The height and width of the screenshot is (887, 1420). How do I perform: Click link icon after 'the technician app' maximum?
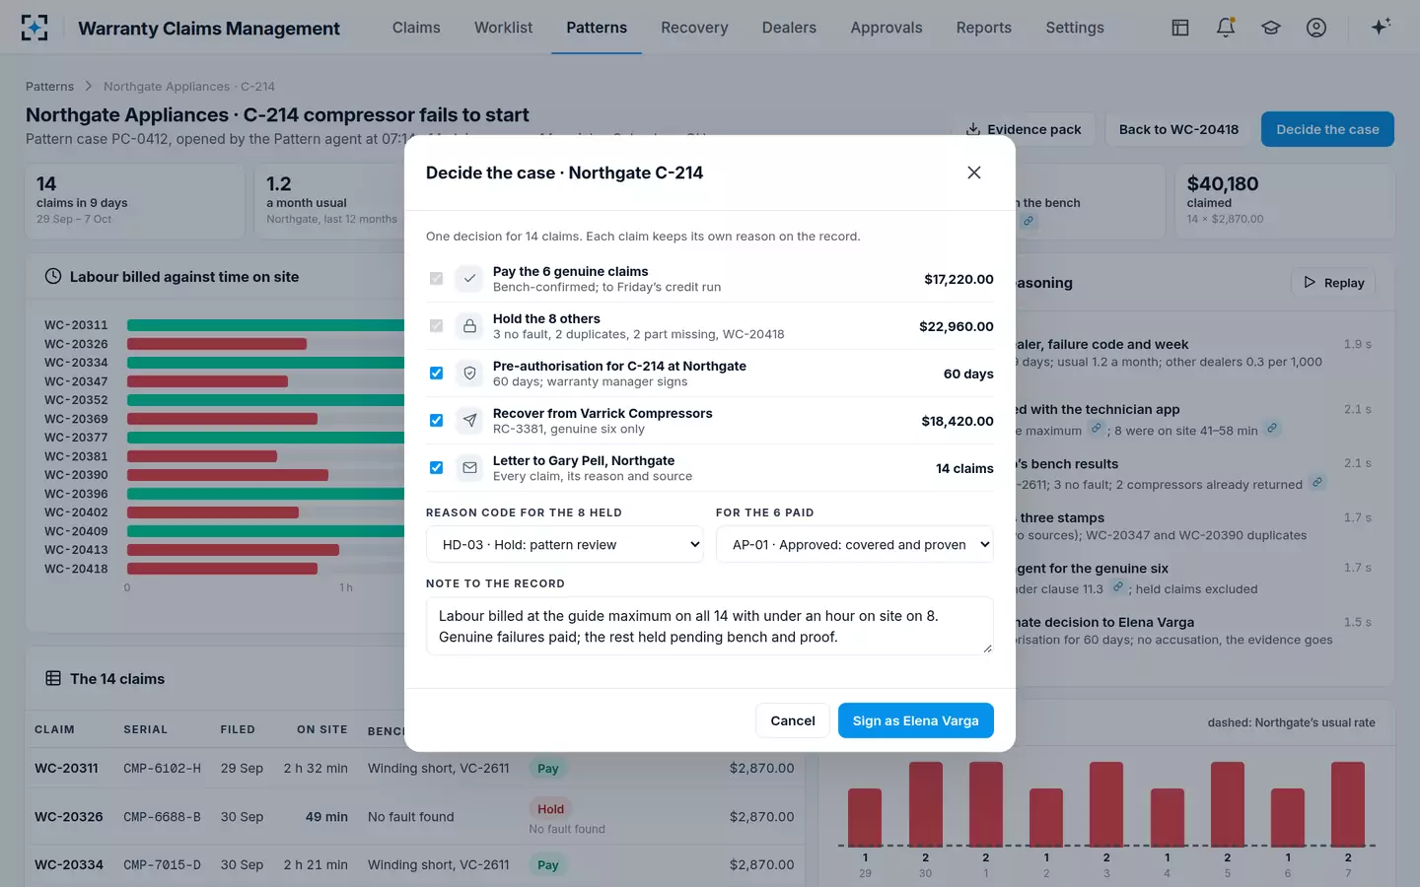(1096, 428)
